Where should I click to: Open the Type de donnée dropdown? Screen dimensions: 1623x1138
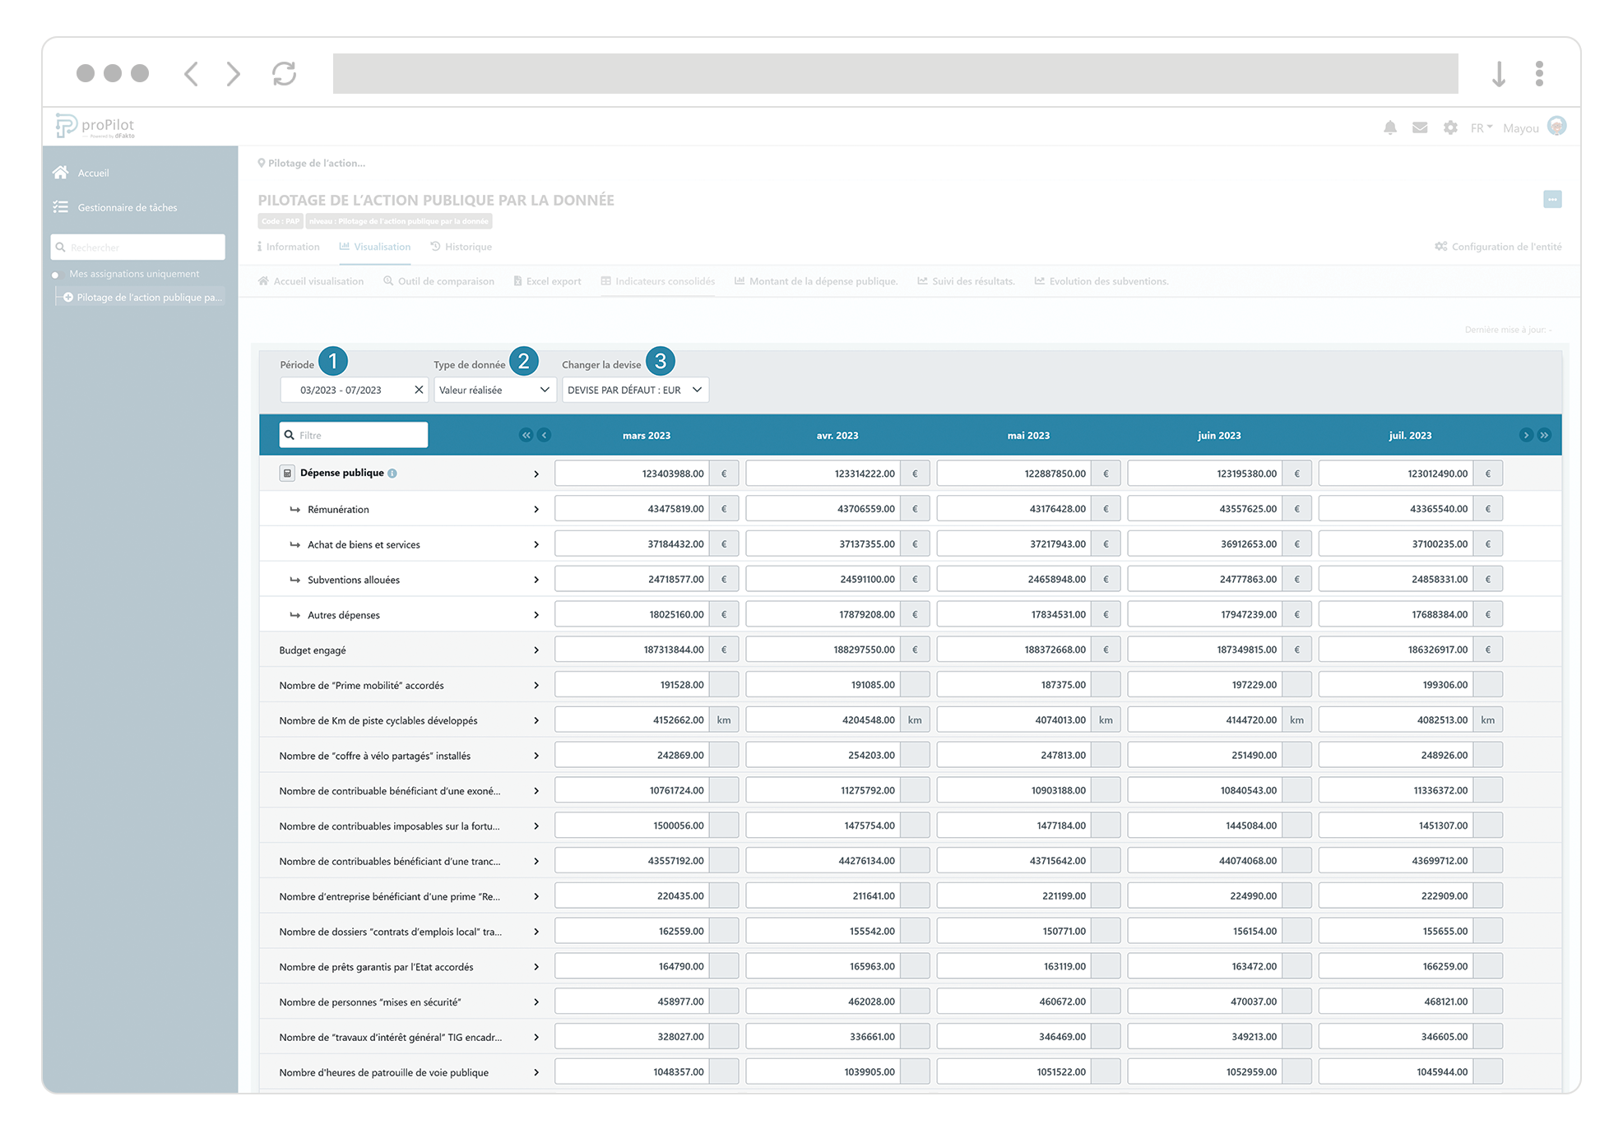tap(494, 390)
